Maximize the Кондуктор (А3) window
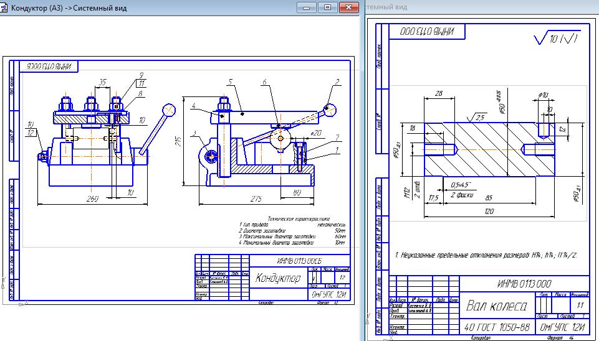Screen dimensions: 599x341 pos(327,7)
